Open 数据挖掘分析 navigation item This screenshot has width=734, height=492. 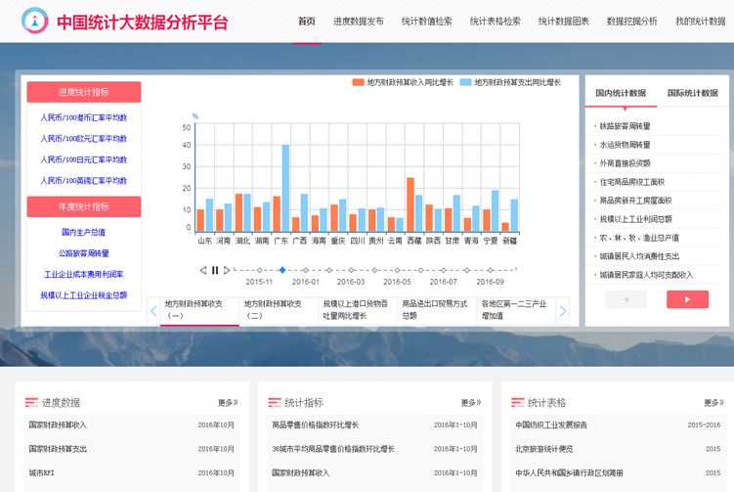(632, 22)
